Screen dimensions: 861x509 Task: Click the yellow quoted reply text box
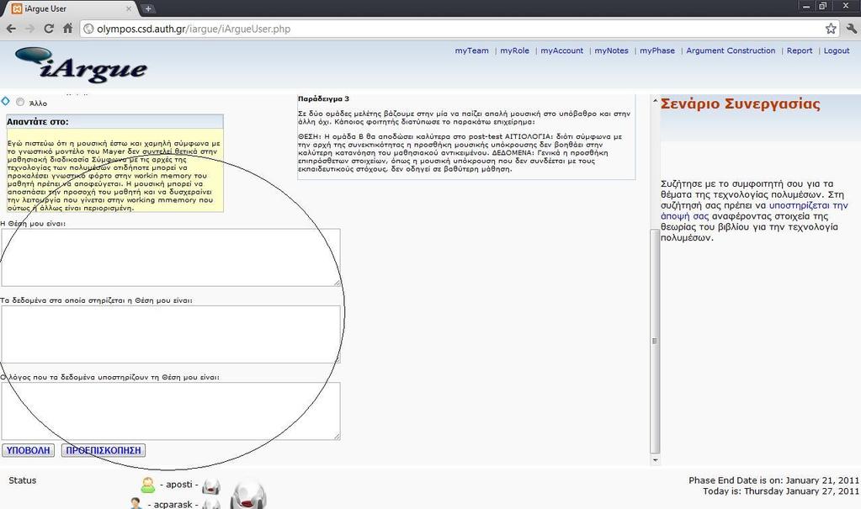pos(114,171)
